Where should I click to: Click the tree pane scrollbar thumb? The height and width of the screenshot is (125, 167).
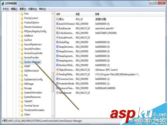(52, 82)
